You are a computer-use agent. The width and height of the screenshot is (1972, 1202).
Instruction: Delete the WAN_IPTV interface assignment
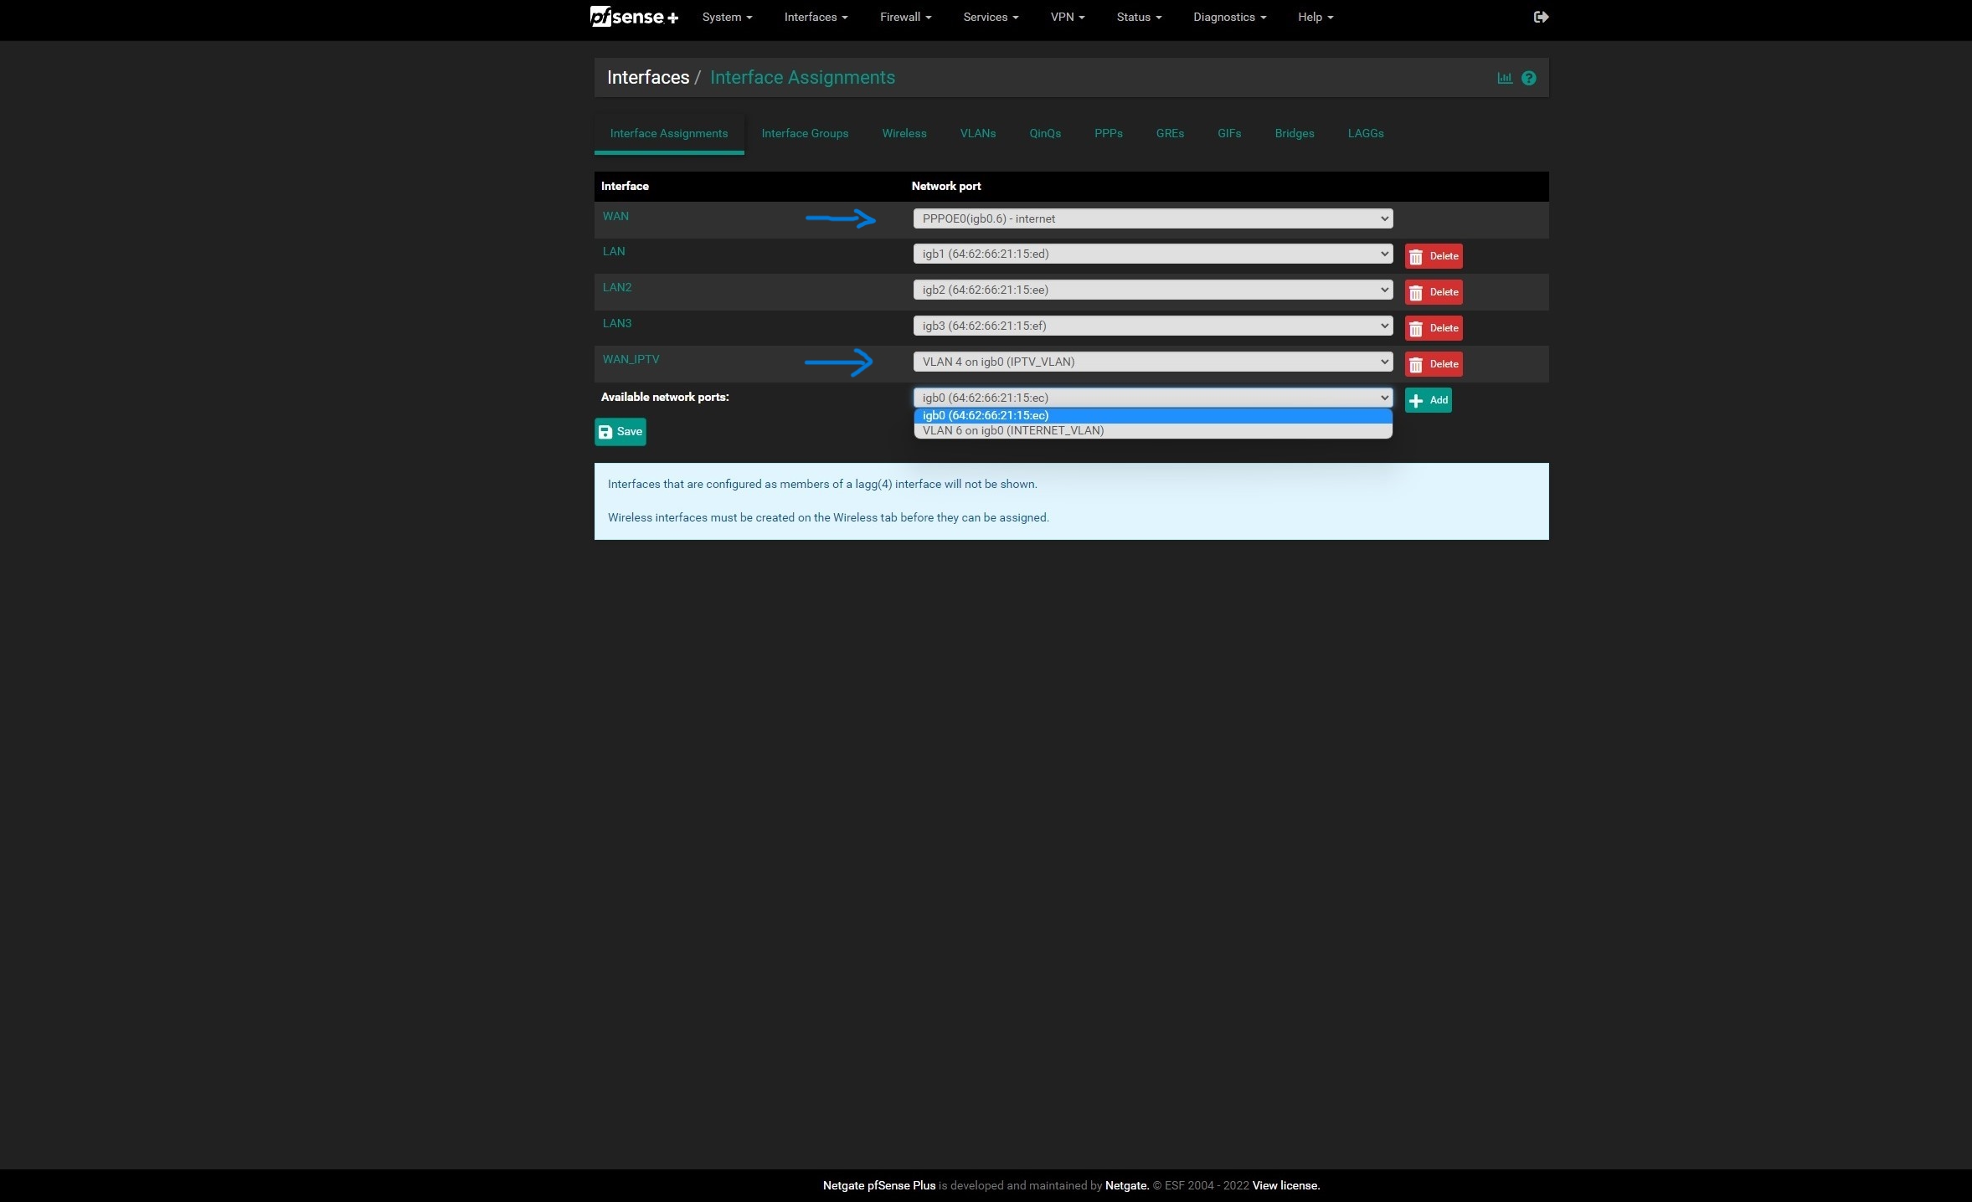[1433, 364]
